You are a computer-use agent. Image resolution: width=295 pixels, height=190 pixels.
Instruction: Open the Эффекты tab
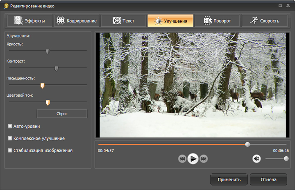point(29,21)
